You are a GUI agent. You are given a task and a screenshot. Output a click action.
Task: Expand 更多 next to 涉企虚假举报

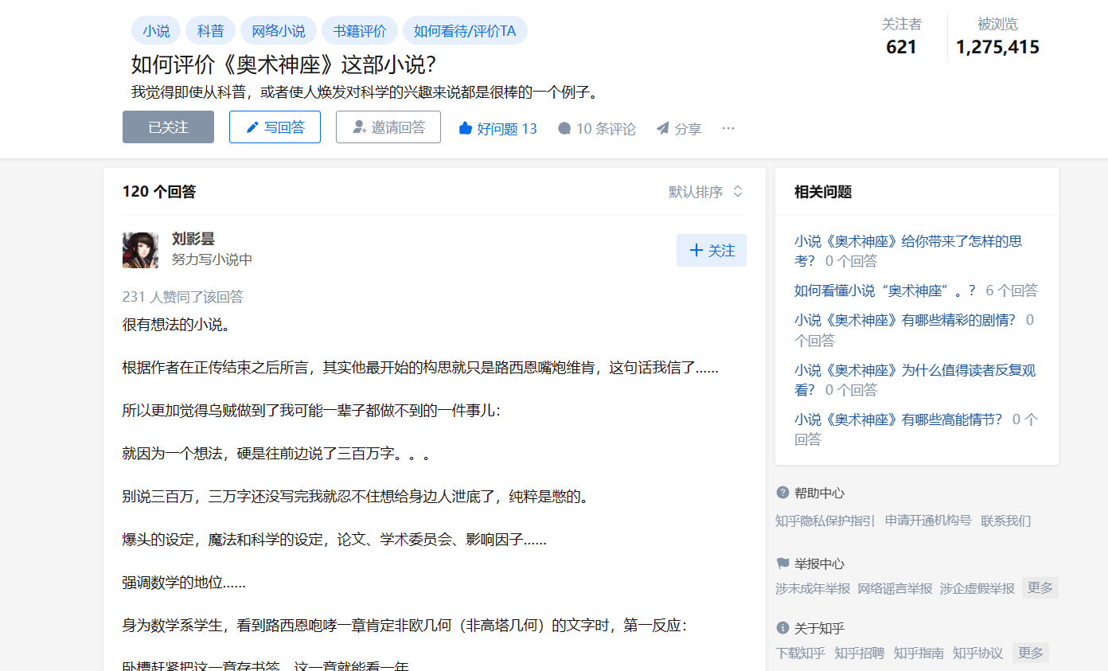[x=1040, y=588]
